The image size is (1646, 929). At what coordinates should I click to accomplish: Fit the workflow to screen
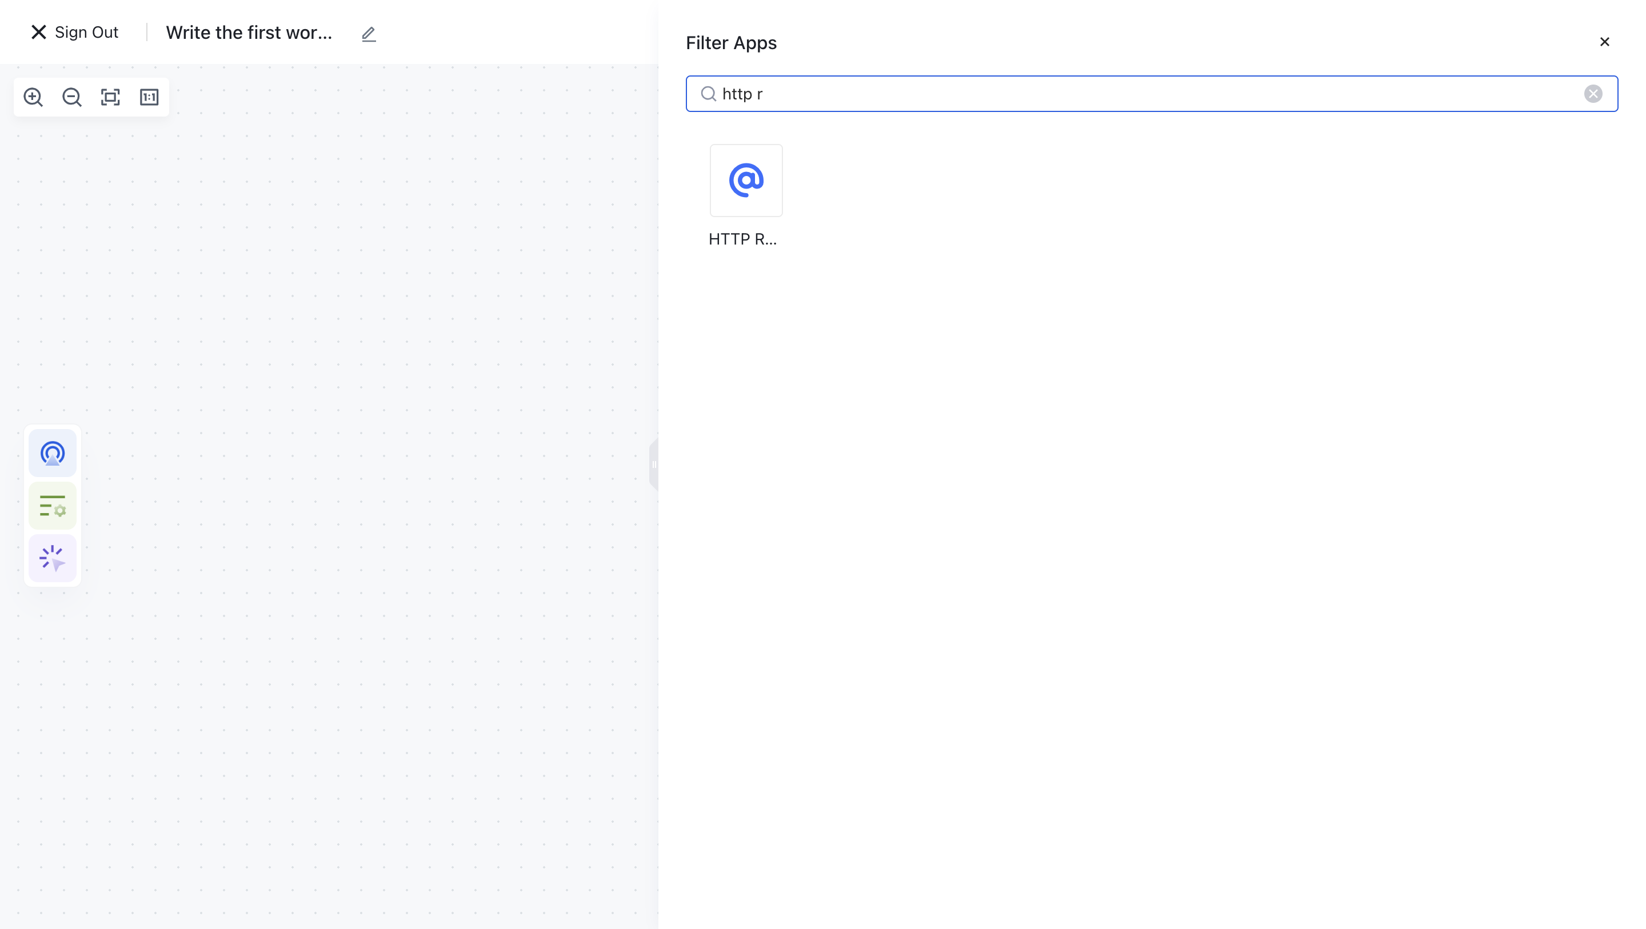pyautogui.click(x=110, y=97)
